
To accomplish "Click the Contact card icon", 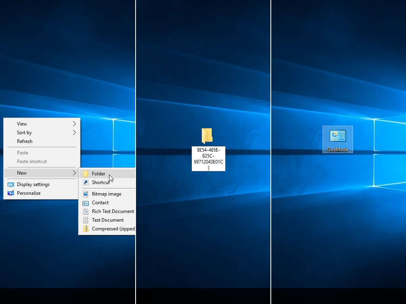I will point(86,202).
